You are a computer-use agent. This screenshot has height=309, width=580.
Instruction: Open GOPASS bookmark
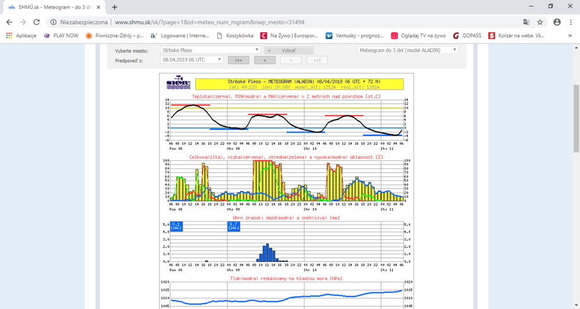pyautogui.click(x=467, y=35)
